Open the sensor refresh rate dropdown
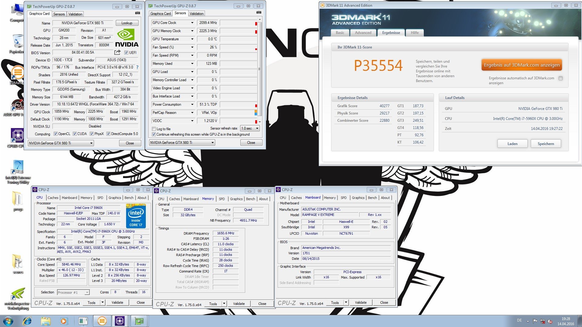 click(x=250, y=128)
